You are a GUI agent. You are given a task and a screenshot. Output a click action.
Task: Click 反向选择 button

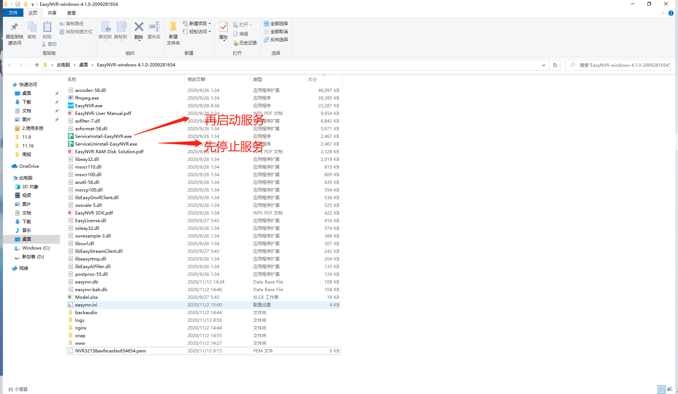tap(276, 40)
